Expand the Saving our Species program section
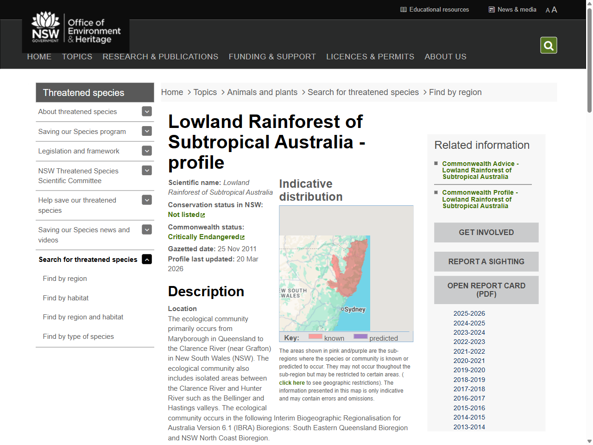 (x=146, y=131)
